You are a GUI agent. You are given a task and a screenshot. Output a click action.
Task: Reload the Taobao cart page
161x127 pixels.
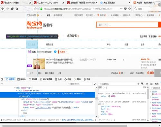[x=12, y=9]
